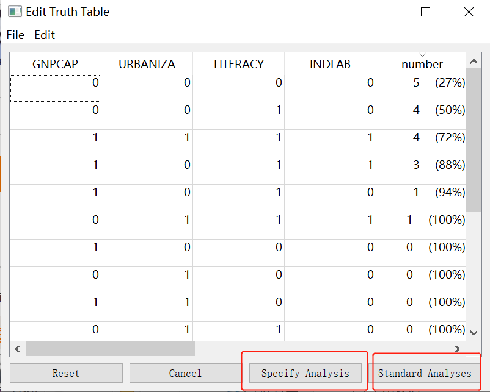Click the number cell showing 5 (27%)
Image resolution: width=490 pixels, height=392 pixels.
422,82
